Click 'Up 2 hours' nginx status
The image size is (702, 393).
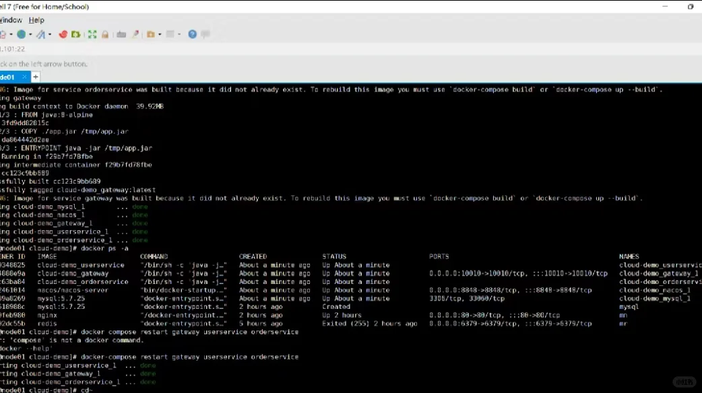tap(342, 315)
